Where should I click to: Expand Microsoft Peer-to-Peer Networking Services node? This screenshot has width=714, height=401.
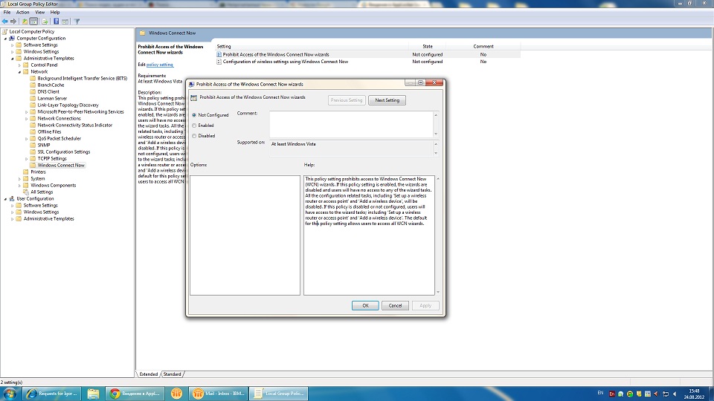(x=27, y=112)
